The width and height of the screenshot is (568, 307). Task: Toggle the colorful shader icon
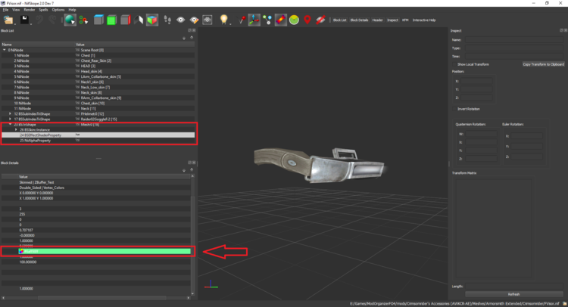(x=281, y=20)
